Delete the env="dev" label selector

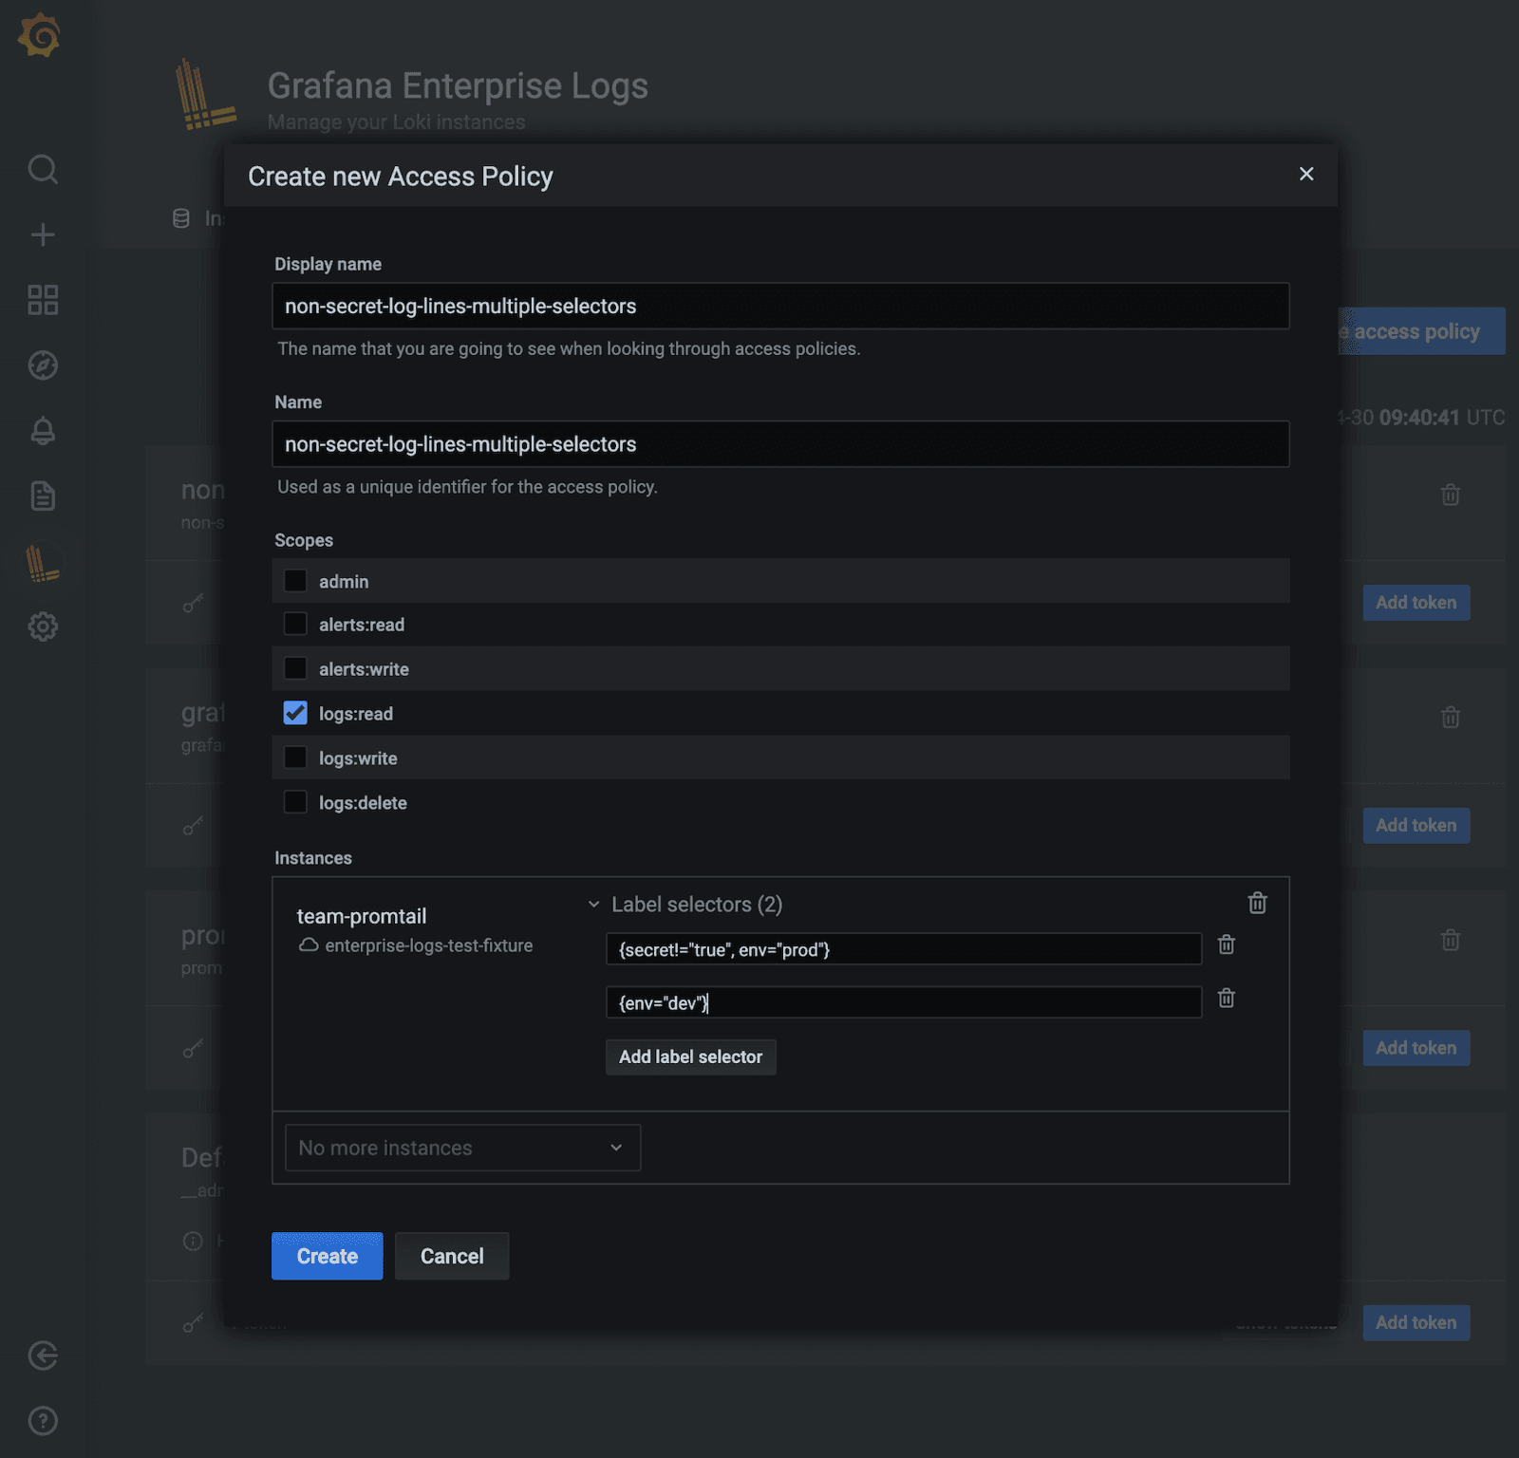[x=1227, y=999]
